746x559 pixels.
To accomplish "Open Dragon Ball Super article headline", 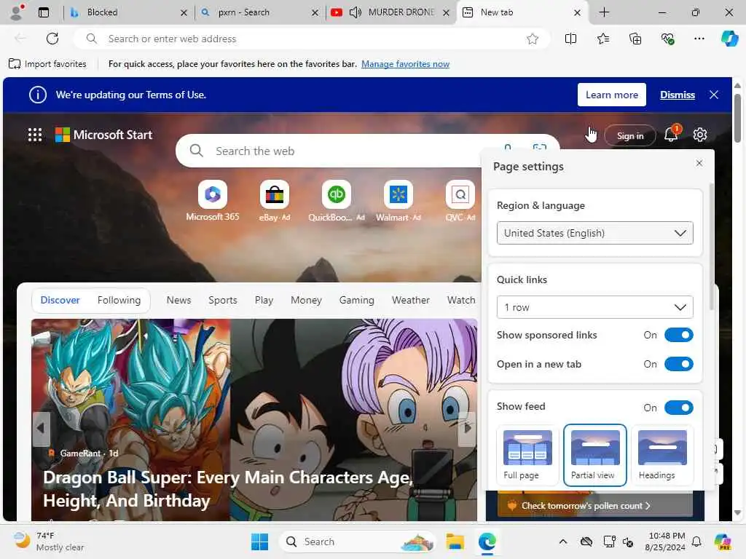I will (228, 488).
